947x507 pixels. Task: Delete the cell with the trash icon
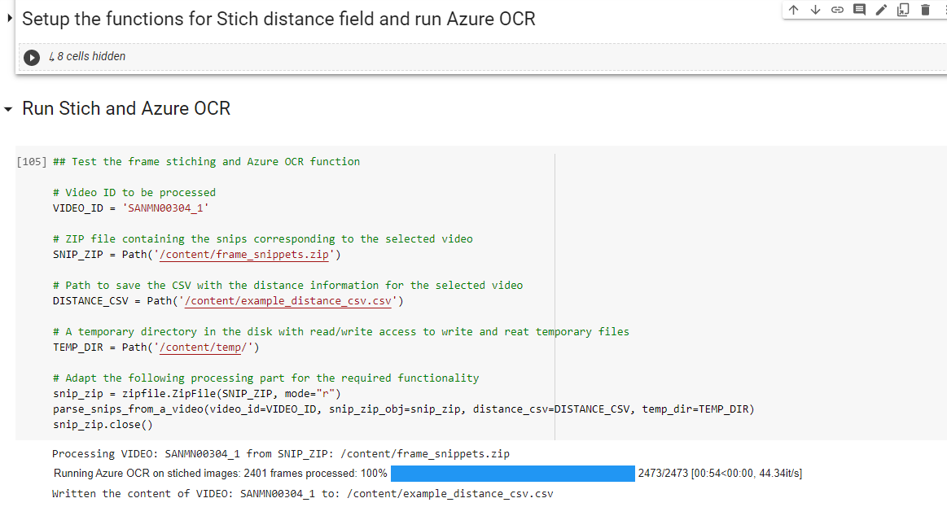coord(925,10)
